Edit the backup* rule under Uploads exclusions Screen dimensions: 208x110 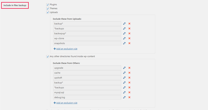point(124,24)
